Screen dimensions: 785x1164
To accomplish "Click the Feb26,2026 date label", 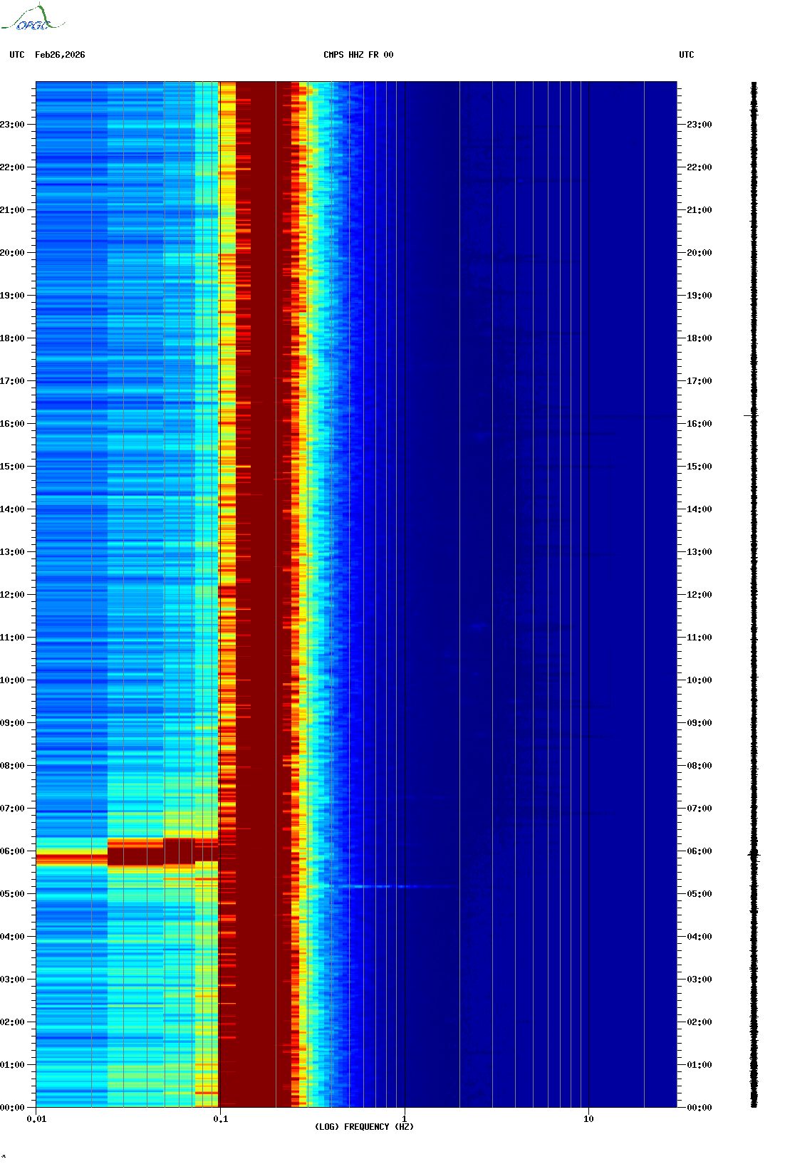I will pos(60,55).
